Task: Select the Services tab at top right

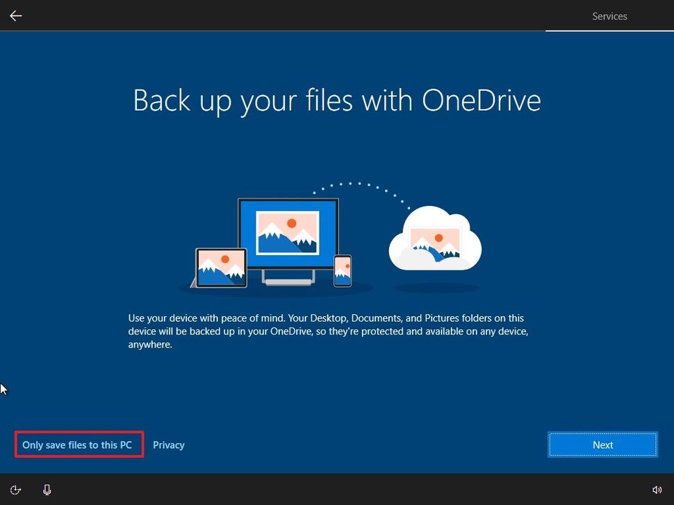Action: [x=609, y=16]
